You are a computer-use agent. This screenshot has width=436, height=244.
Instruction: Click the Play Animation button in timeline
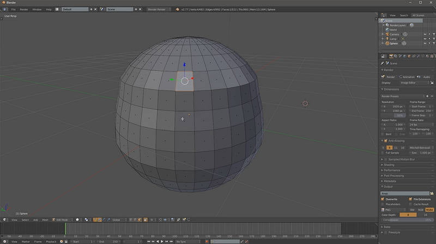[x=161, y=241]
